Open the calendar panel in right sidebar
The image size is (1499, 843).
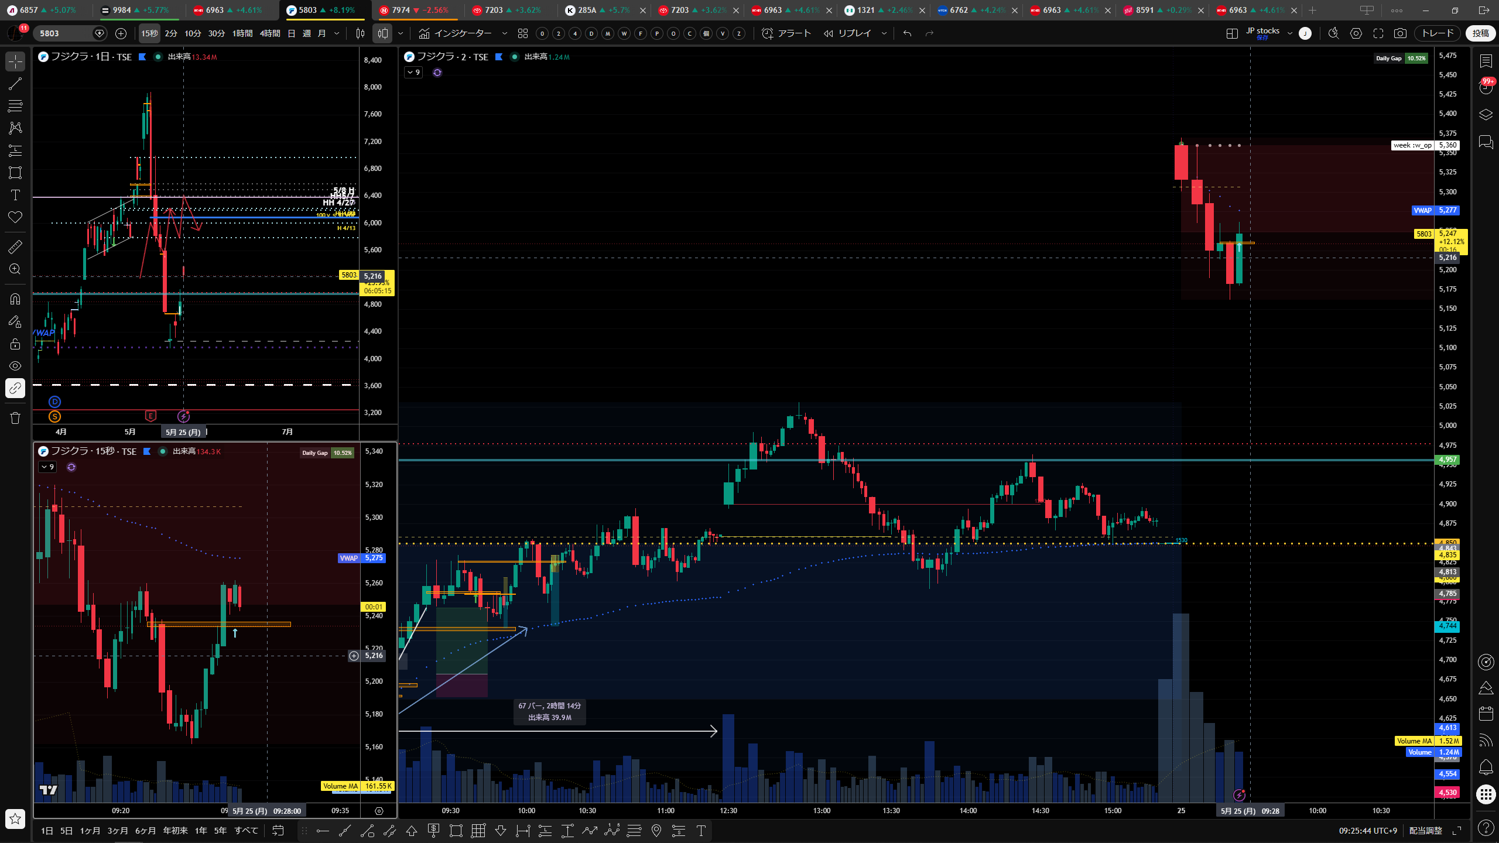tap(1486, 714)
